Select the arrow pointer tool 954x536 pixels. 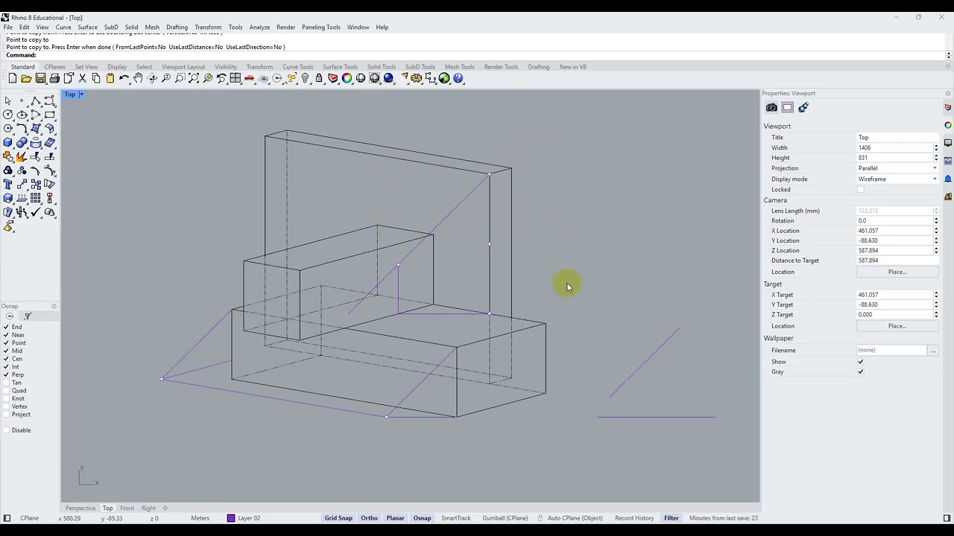[x=7, y=100]
